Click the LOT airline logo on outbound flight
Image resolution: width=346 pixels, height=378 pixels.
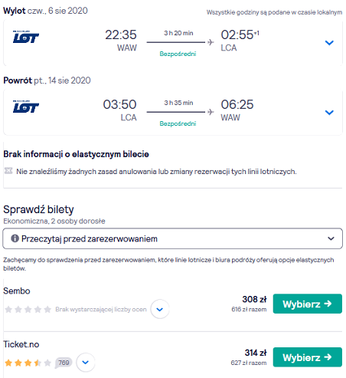click(26, 37)
